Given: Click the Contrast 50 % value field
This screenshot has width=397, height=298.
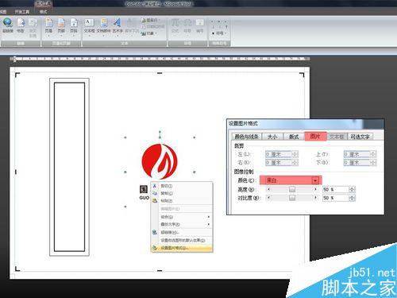Looking at the screenshot, I should pos(336,198).
